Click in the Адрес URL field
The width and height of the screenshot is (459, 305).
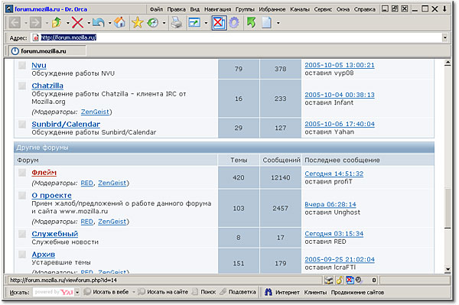click(x=240, y=37)
